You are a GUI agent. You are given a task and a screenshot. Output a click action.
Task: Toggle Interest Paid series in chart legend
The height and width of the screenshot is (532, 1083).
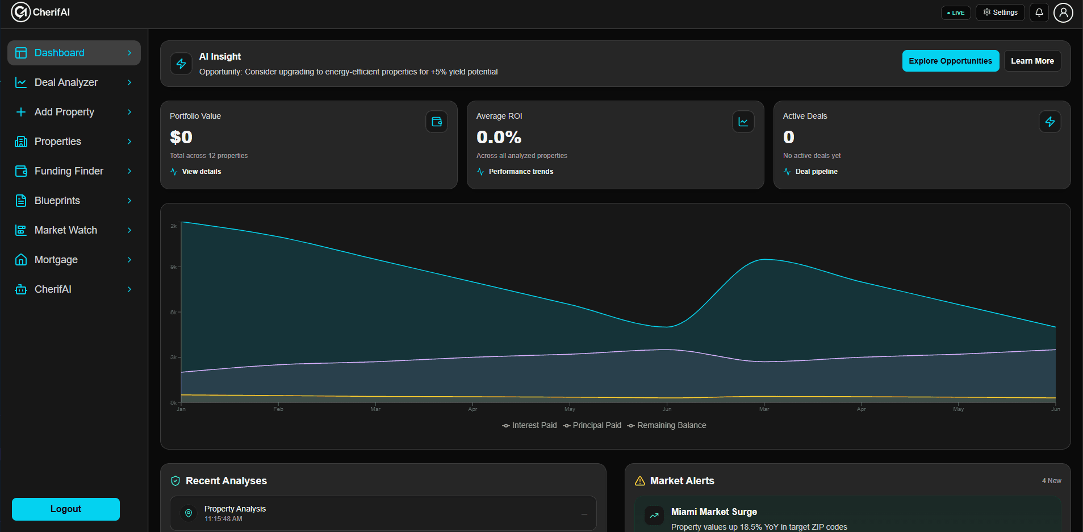tap(529, 426)
